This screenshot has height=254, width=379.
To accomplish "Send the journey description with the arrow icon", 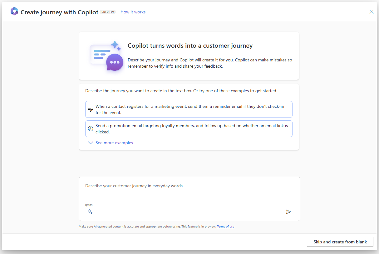I will pyautogui.click(x=288, y=212).
